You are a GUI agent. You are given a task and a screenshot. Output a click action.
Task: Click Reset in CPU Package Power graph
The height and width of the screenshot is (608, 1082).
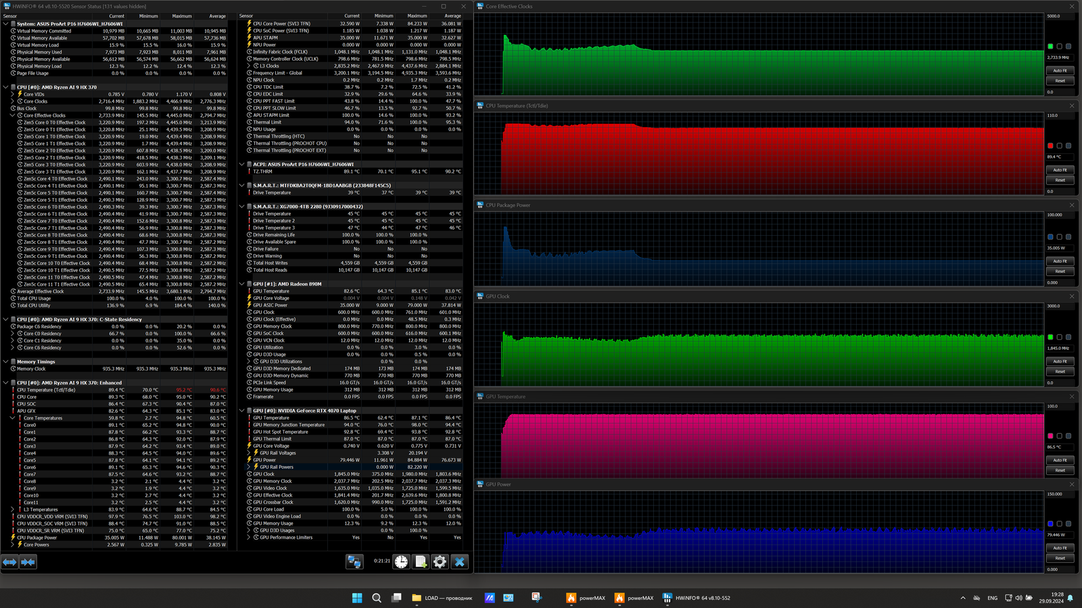click(x=1060, y=272)
